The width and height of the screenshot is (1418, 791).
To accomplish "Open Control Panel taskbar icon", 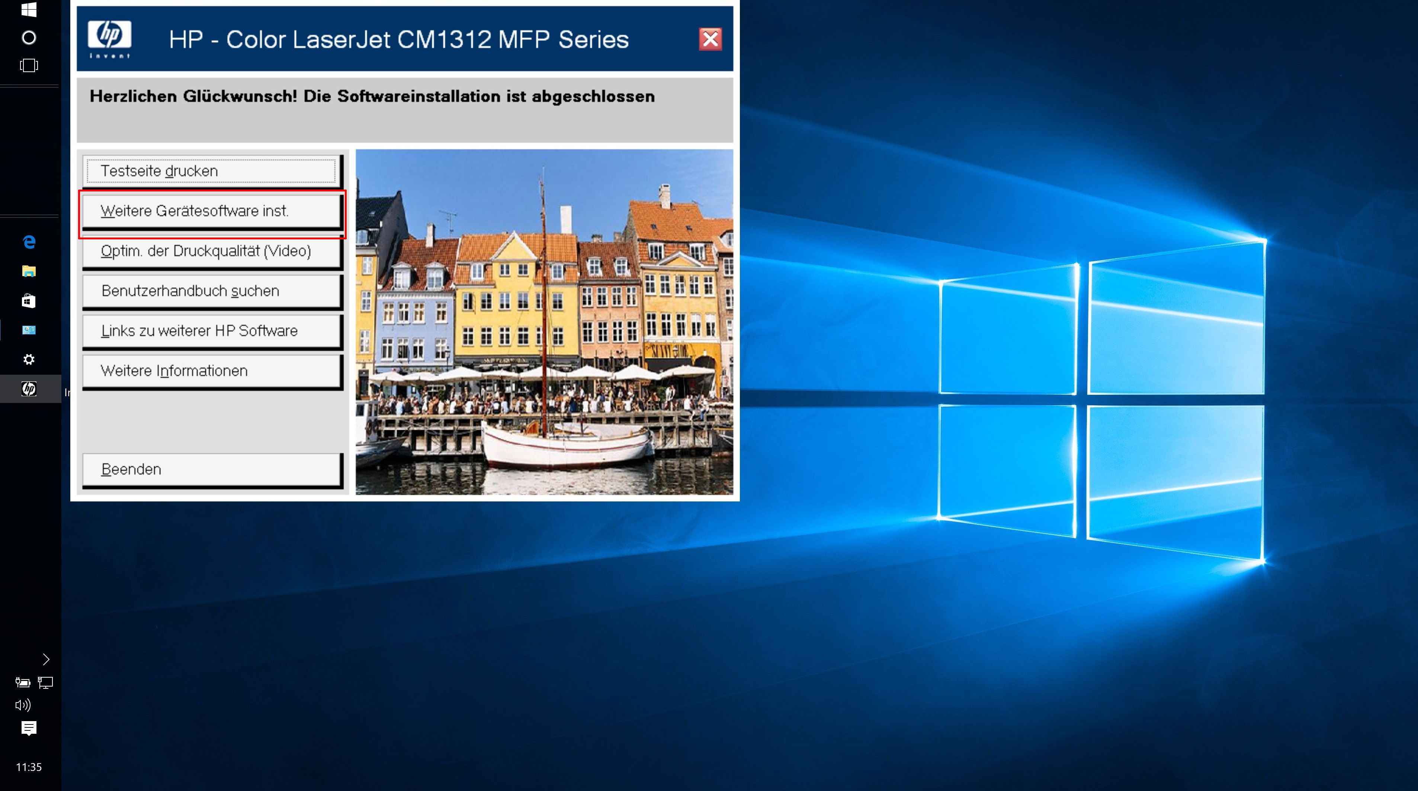I will coord(29,330).
